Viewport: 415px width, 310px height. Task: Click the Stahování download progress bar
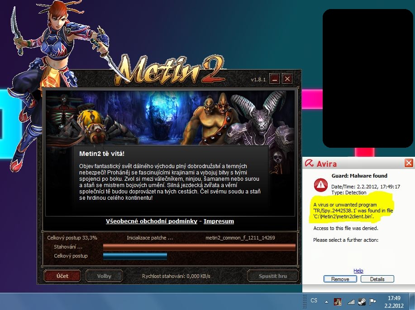pyautogui.click(x=199, y=247)
